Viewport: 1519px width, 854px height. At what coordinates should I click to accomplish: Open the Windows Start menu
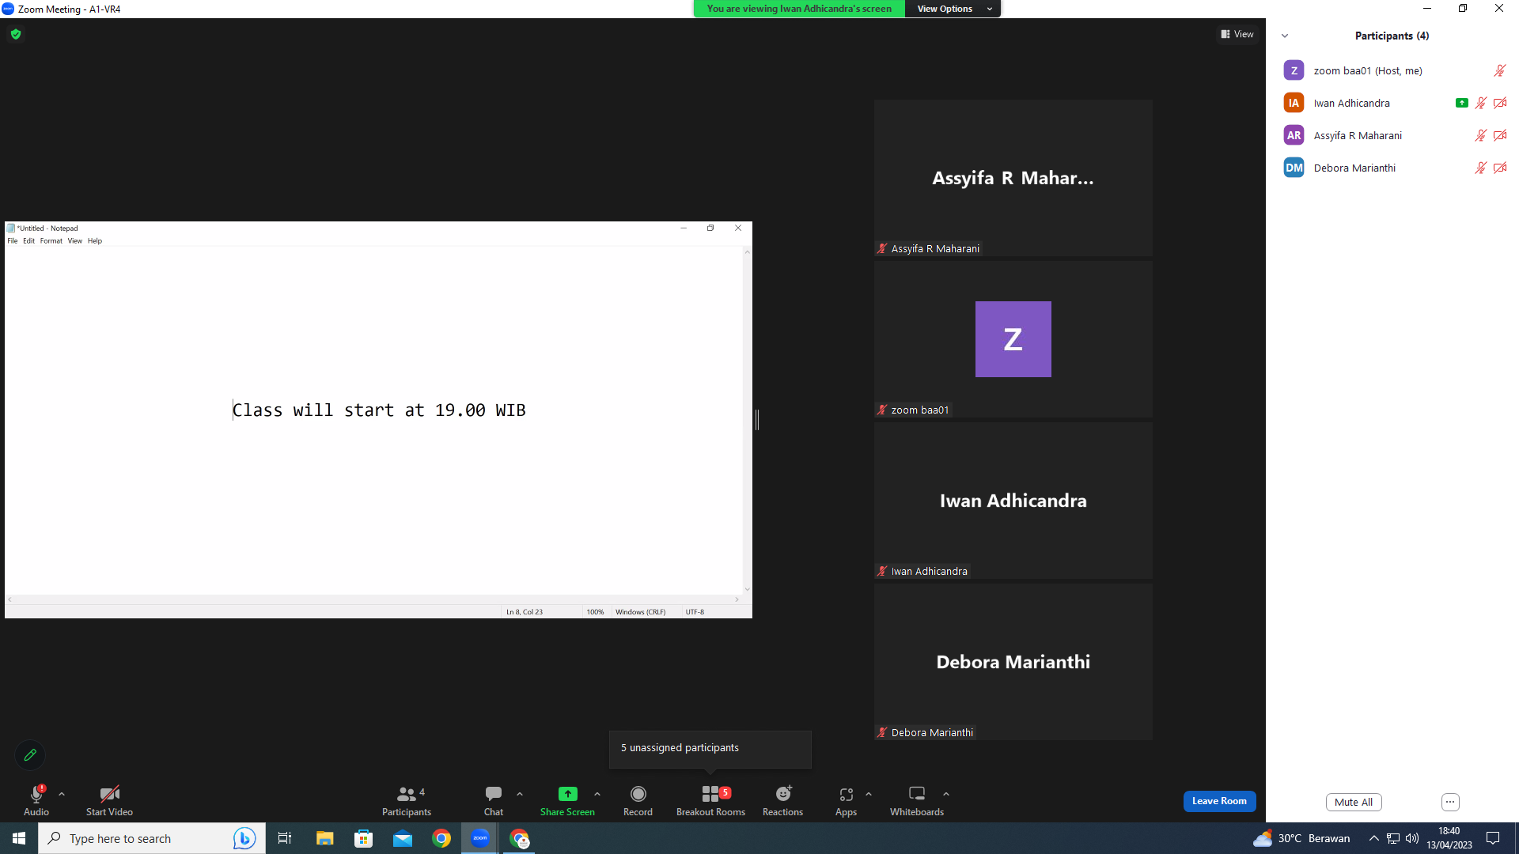[19, 838]
